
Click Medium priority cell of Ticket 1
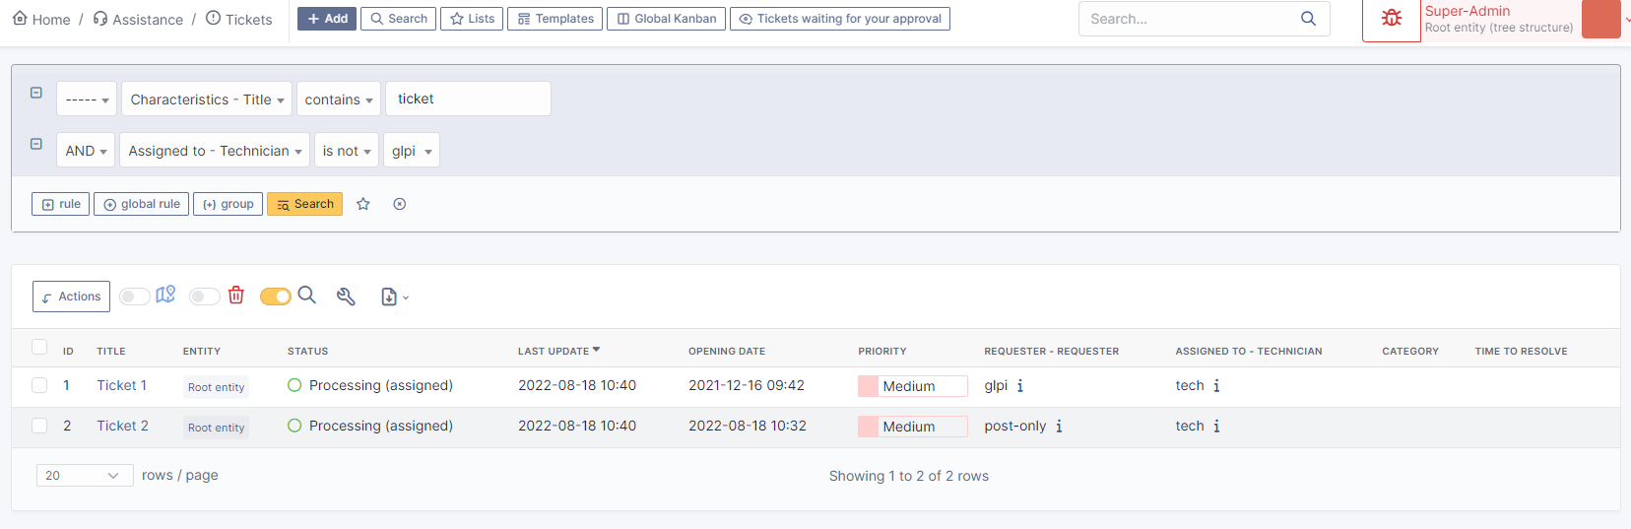913,386
